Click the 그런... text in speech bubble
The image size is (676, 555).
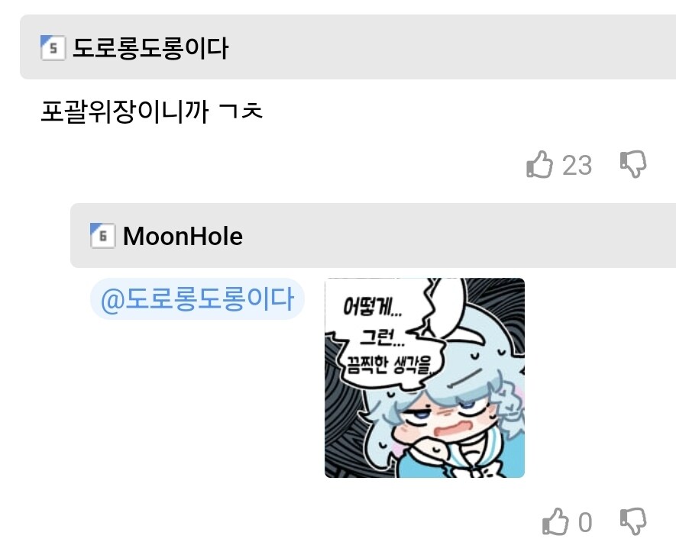(383, 337)
